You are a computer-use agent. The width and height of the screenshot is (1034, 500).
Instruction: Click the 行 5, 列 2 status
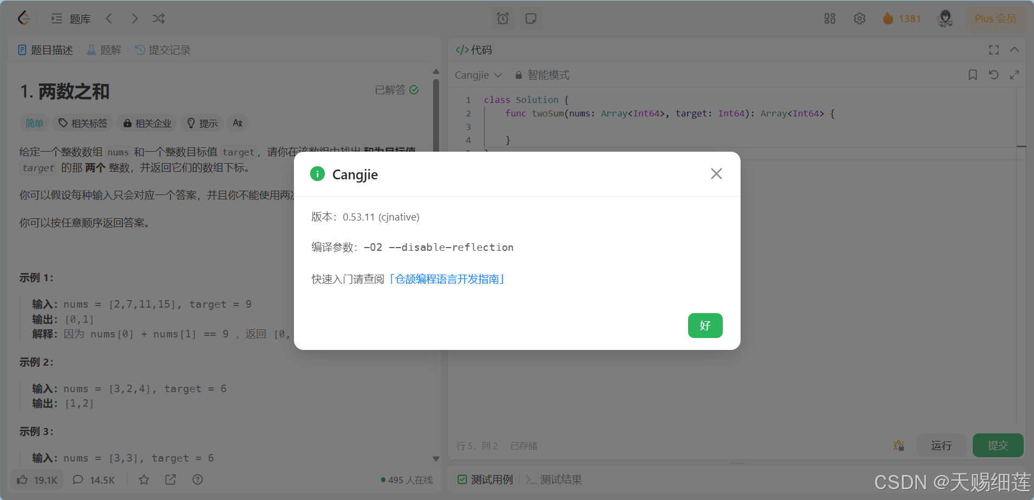(477, 446)
